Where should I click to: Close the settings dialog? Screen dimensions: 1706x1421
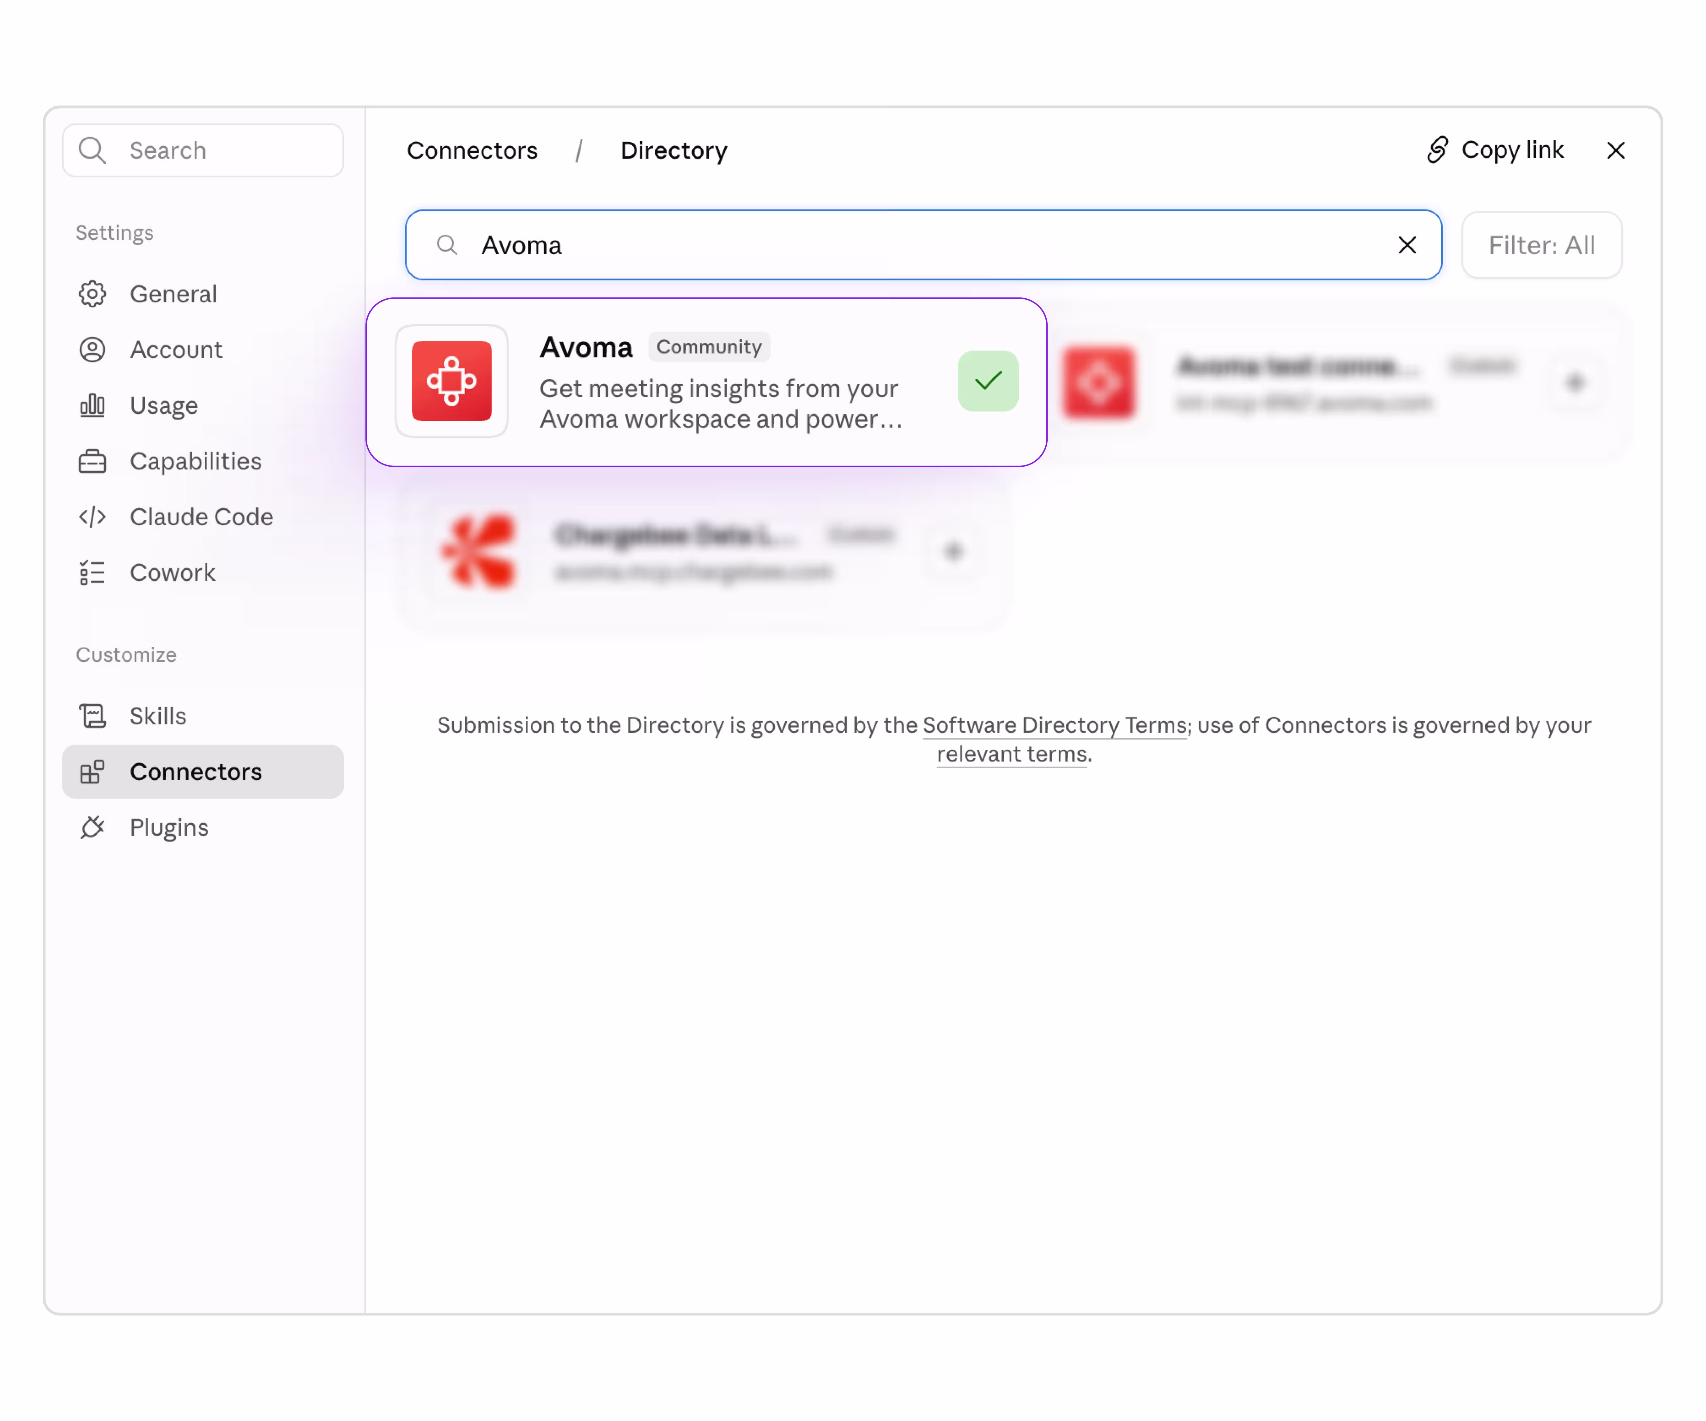click(x=1616, y=150)
